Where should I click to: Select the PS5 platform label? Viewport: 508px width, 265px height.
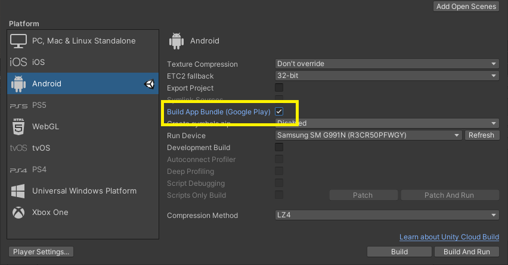[39, 105]
